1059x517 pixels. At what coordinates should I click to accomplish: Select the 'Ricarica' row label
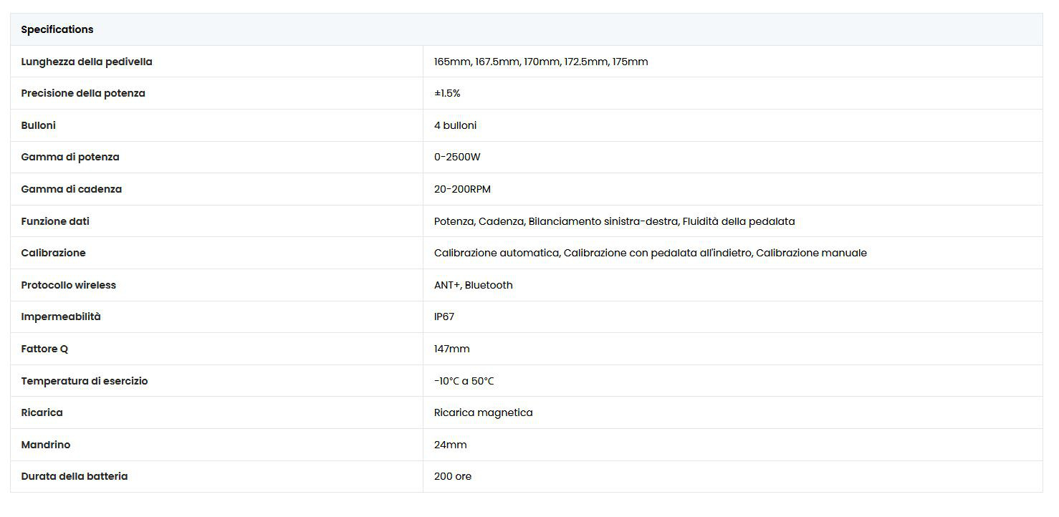[42, 412]
